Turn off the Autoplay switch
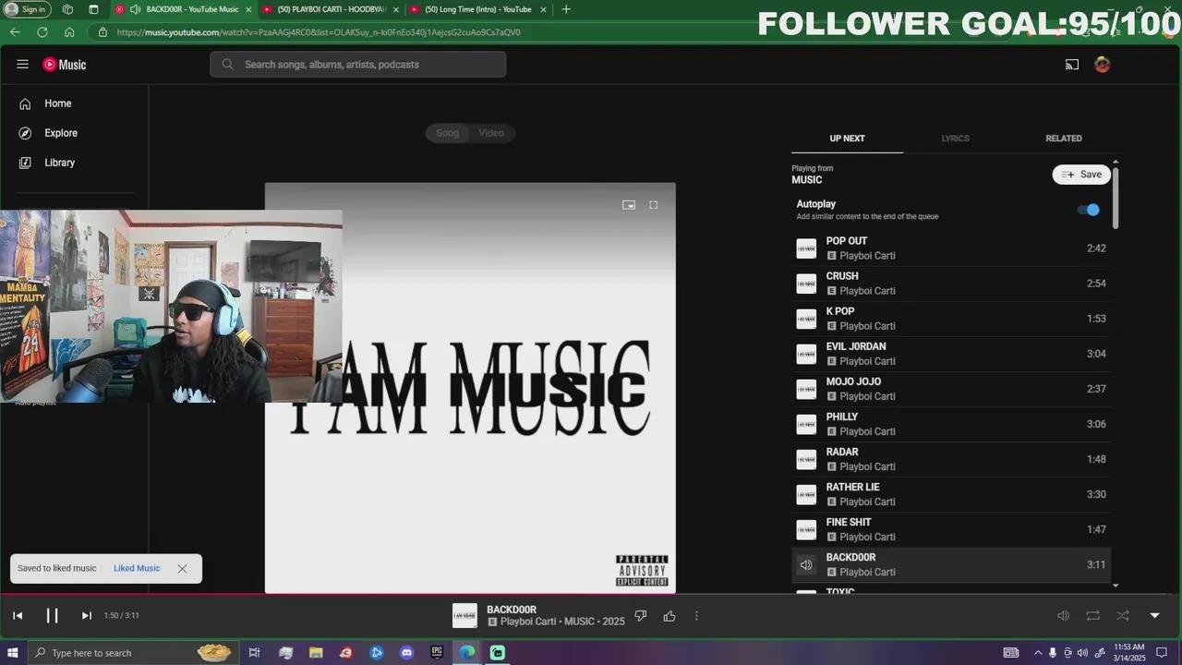 (1089, 210)
